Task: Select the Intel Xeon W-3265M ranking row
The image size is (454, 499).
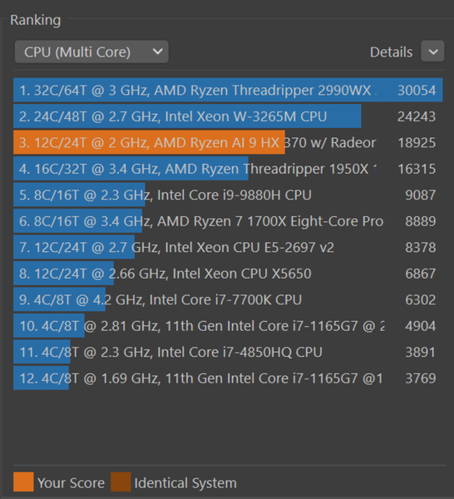Action: click(x=228, y=116)
